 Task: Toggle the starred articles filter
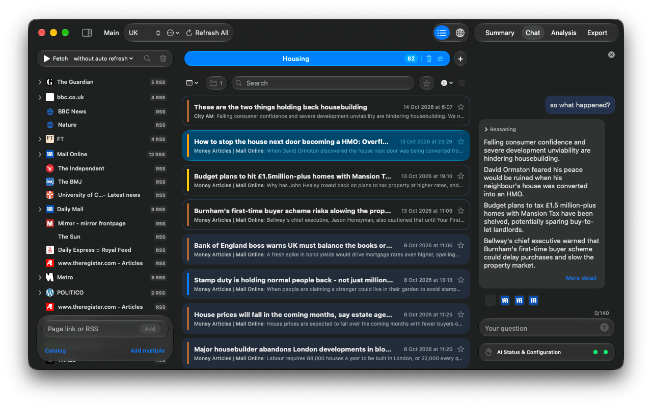[x=426, y=83]
